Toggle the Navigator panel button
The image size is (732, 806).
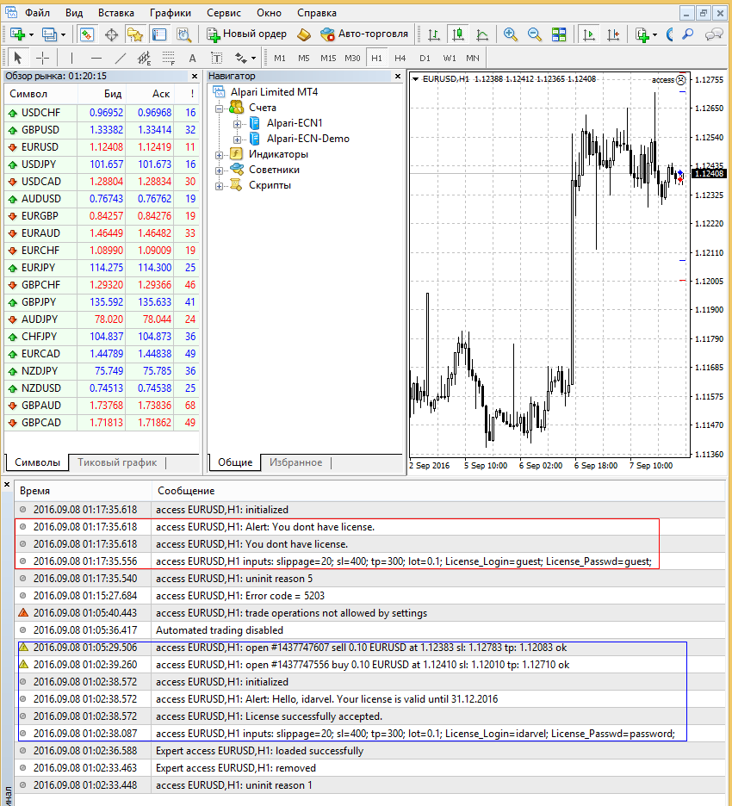click(135, 34)
